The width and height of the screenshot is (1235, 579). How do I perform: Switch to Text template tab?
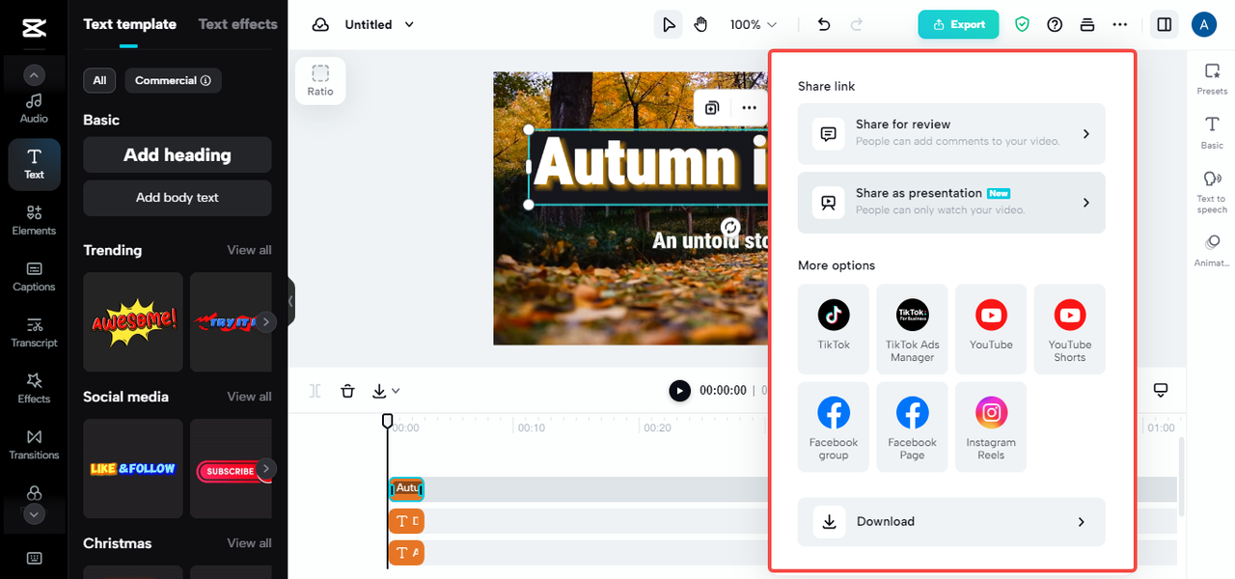[x=130, y=24]
